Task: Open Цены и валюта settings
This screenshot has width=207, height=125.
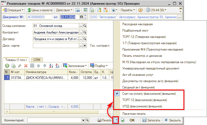Action: (x=43, y=10)
